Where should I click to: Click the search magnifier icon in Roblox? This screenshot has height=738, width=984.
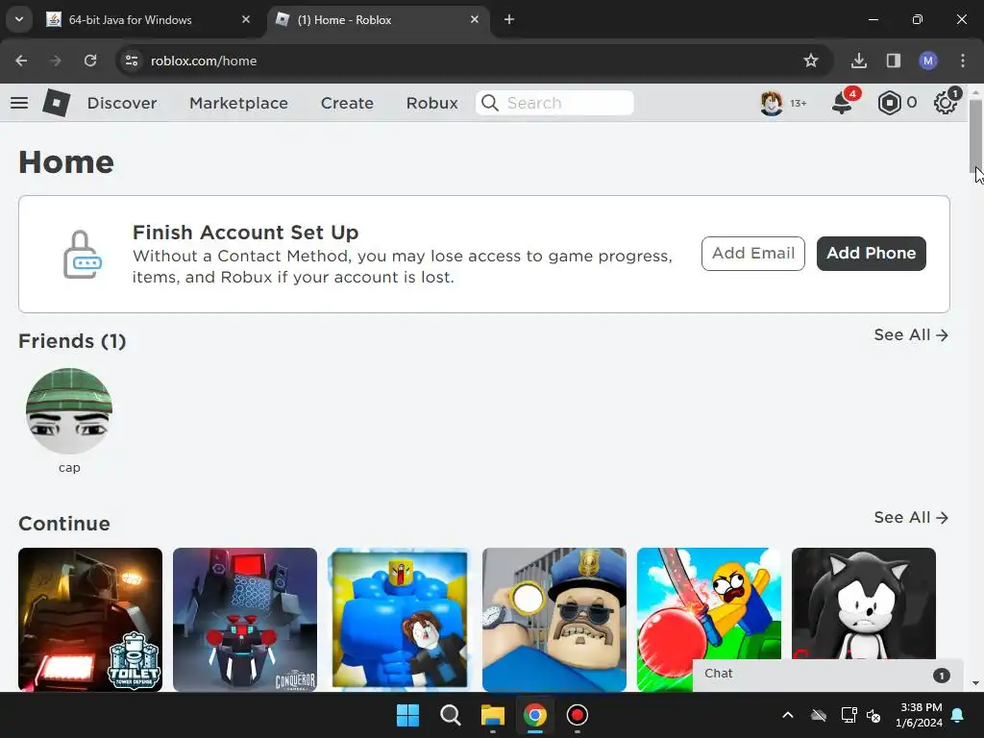pyautogui.click(x=490, y=103)
